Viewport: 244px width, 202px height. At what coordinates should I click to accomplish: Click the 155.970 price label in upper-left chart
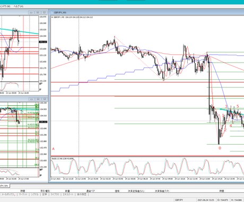pos(43,17)
